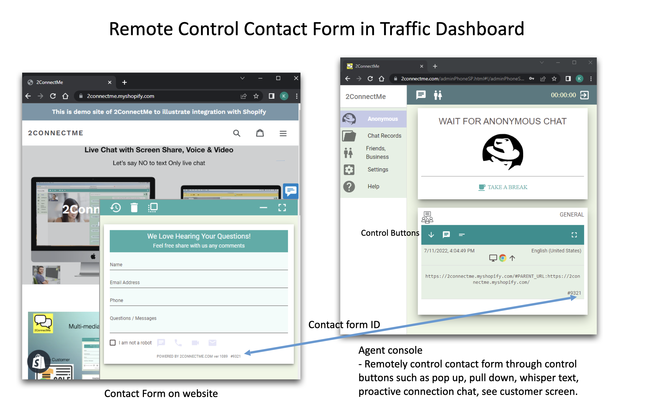Screen dimensions: 652x407
Task: Open Friends, Business in the sidebar
Action: click(x=373, y=153)
